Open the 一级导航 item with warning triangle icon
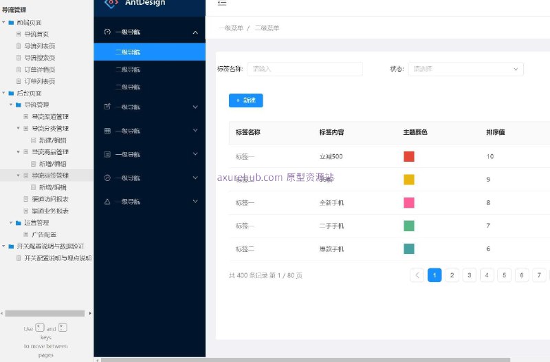 point(150,202)
